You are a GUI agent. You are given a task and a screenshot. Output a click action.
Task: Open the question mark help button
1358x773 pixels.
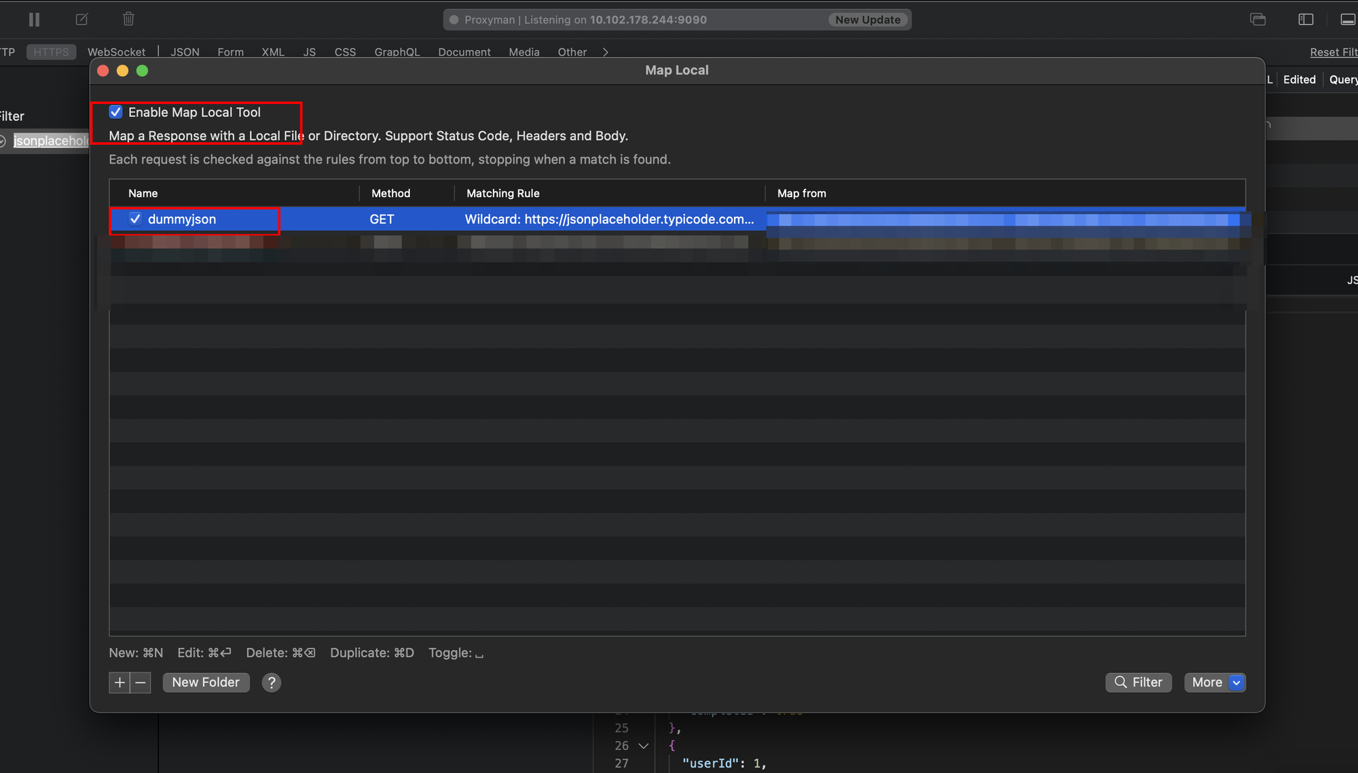271,683
